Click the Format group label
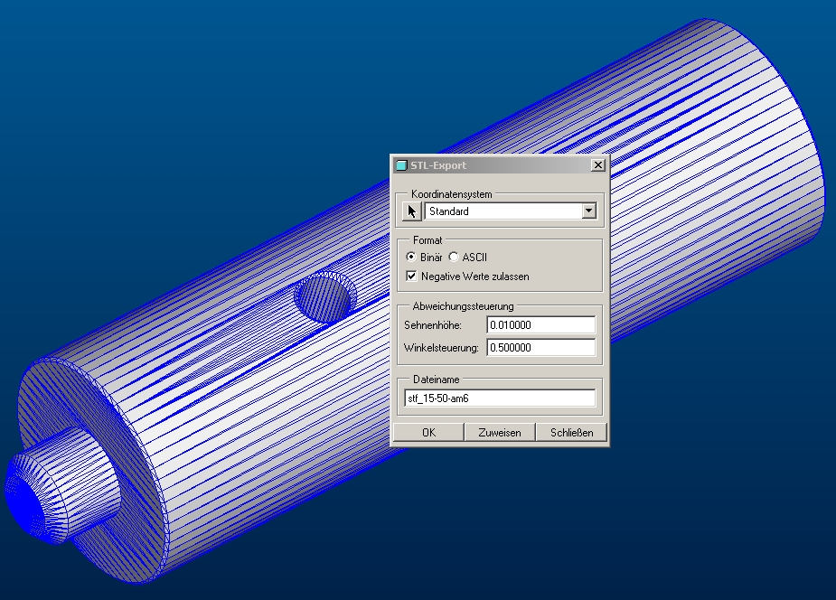This screenshot has width=836, height=600. (427, 240)
